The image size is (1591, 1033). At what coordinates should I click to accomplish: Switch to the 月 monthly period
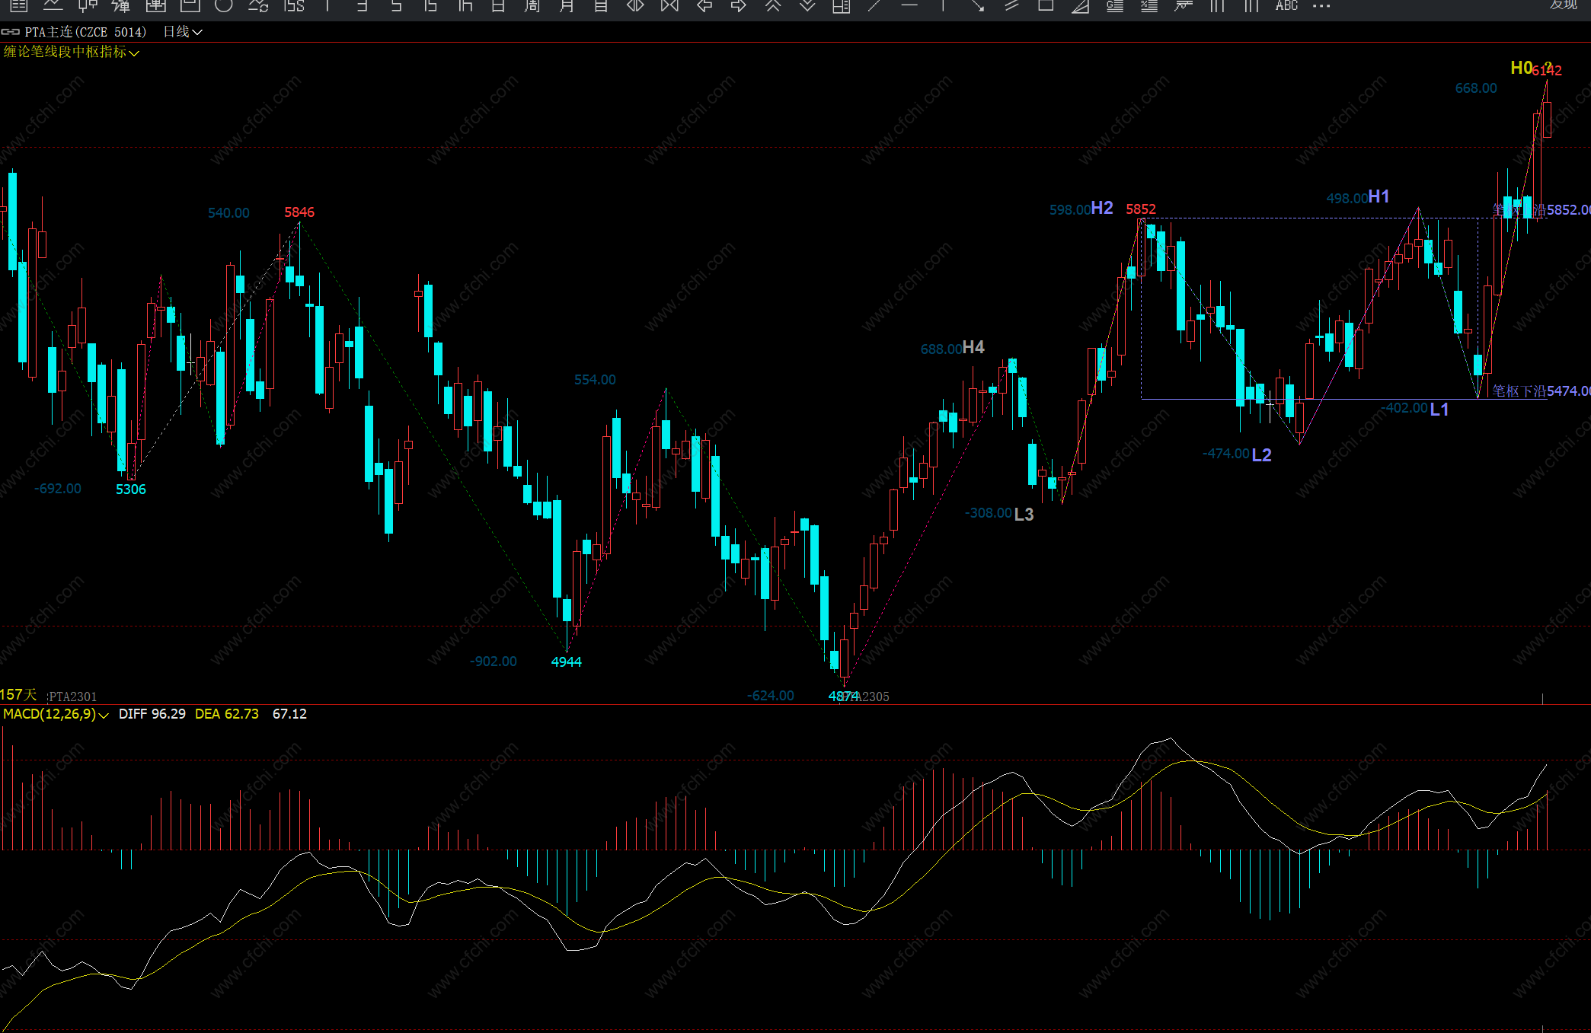(567, 6)
